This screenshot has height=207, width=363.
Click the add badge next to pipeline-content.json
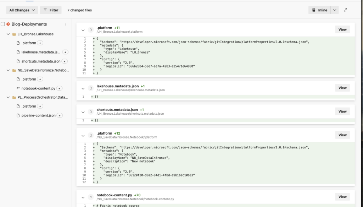(x=60, y=115)
